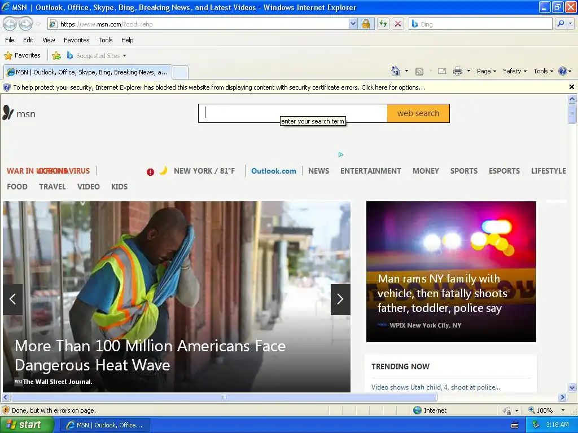578x433 pixels.
Task: Show previous slide with left carousel arrow
Action: point(12,299)
